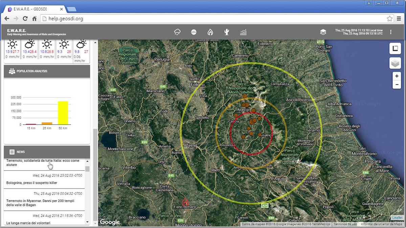The width and height of the screenshot is (406, 228).
Task: Click the red 15 Km population bar
Action: [x=31, y=124]
